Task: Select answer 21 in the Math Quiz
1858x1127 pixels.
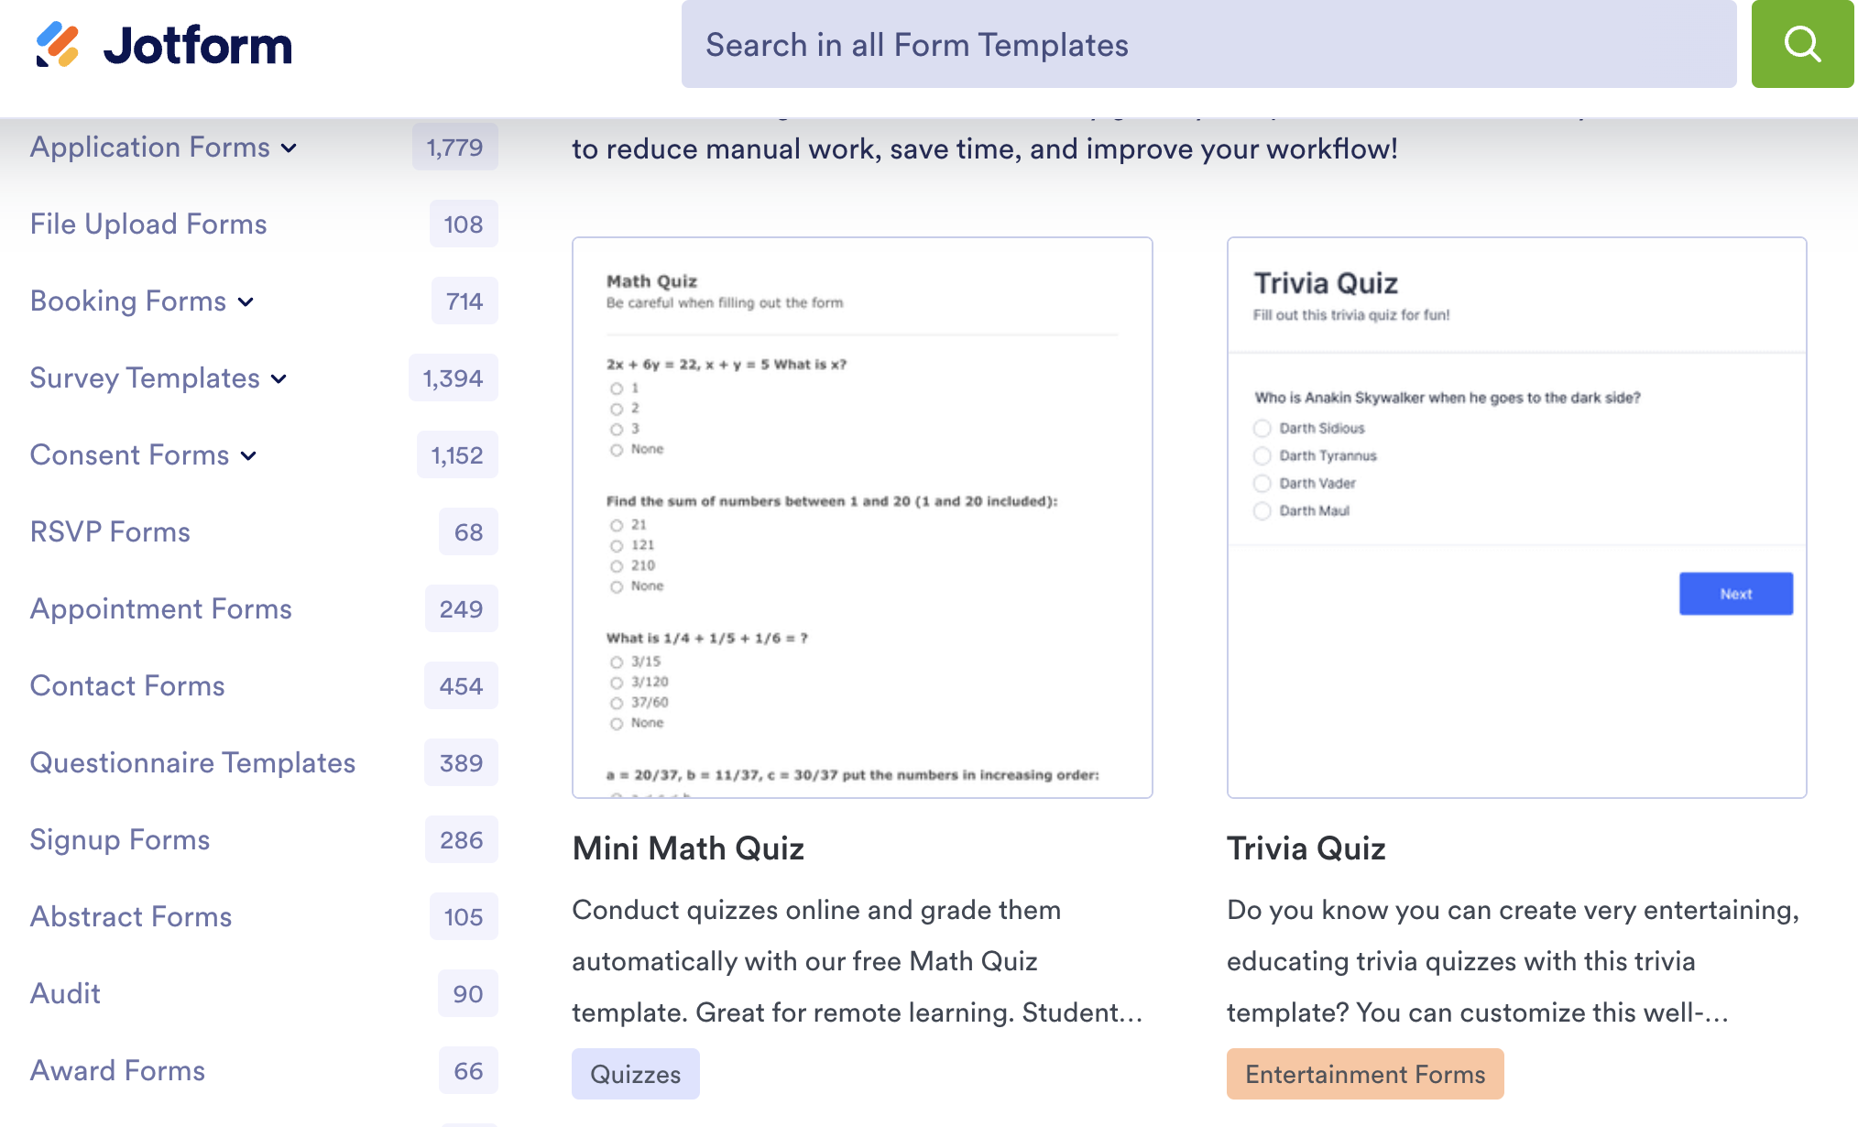Action: [x=617, y=524]
